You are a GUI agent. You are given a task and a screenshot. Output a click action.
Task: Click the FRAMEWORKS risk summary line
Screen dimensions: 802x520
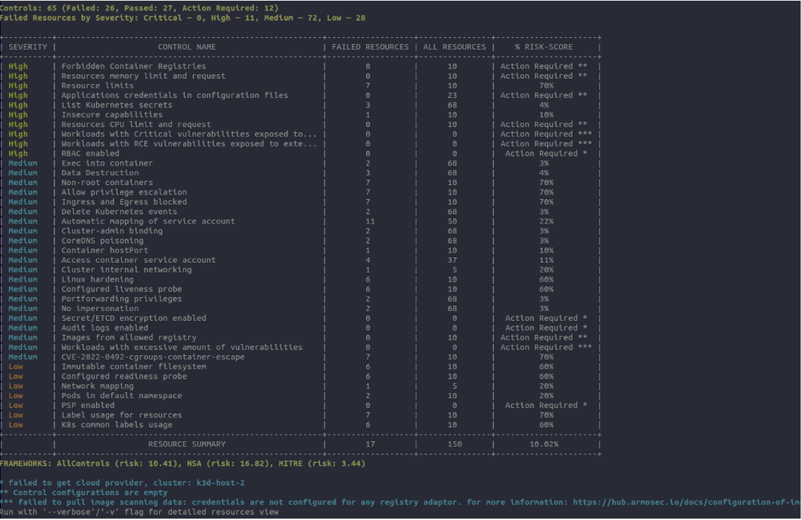tap(182, 463)
